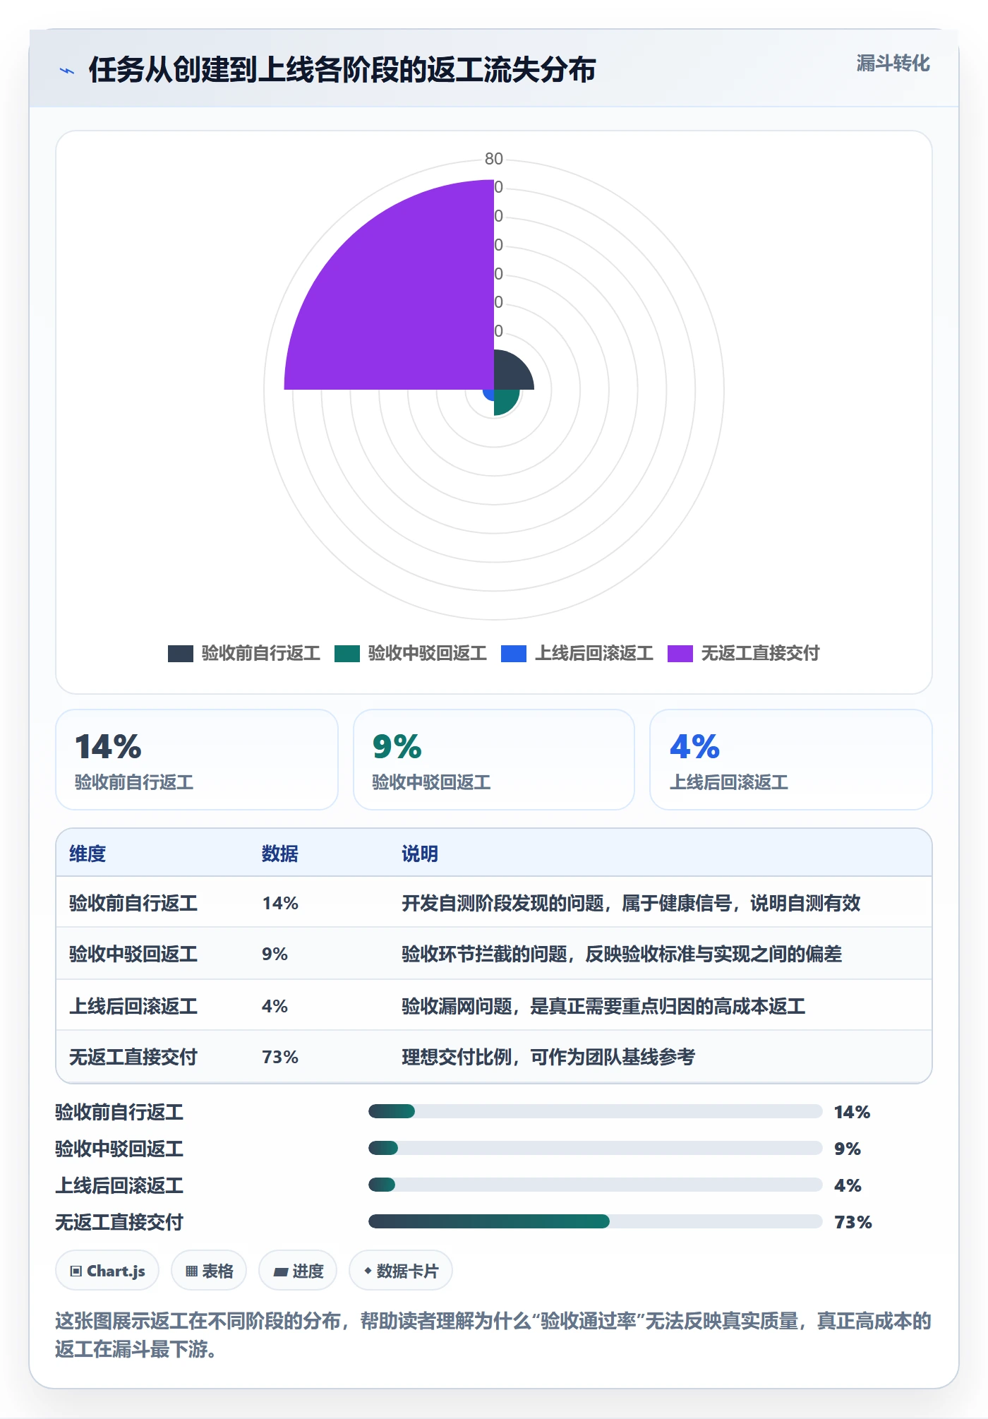Select the 数据卡片 tag chip

click(401, 1271)
